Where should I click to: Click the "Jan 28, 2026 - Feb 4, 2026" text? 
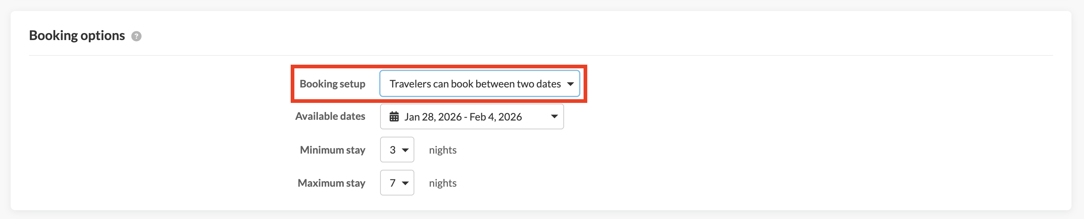pyautogui.click(x=463, y=116)
